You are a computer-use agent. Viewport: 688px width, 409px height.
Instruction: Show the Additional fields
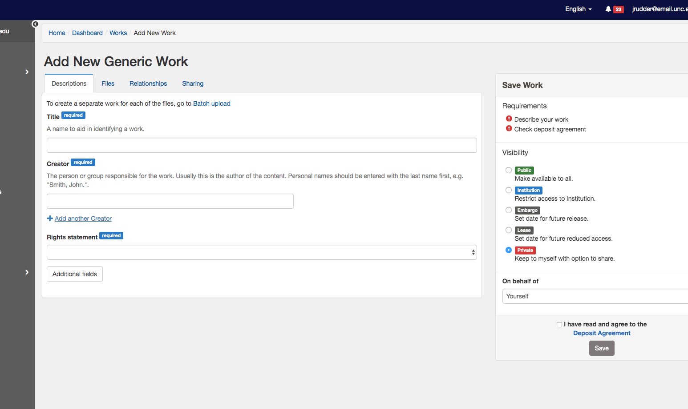(x=75, y=274)
